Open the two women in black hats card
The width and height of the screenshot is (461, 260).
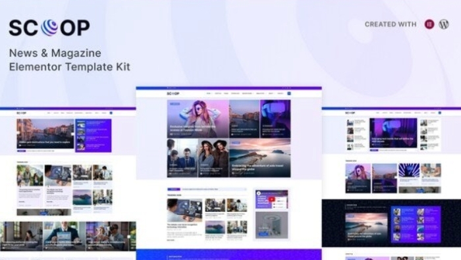click(213, 158)
